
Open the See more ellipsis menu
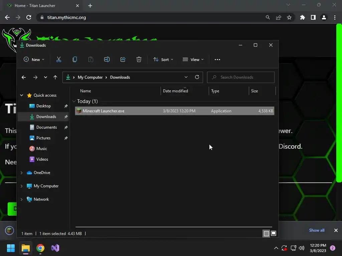point(217,59)
